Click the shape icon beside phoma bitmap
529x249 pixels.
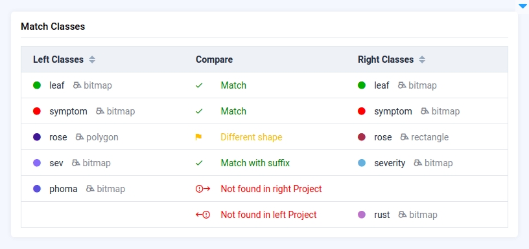coord(90,189)
